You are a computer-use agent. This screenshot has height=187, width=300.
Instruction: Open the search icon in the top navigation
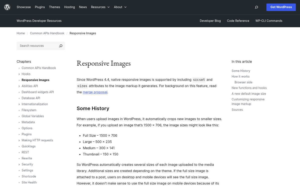point(256,7)
